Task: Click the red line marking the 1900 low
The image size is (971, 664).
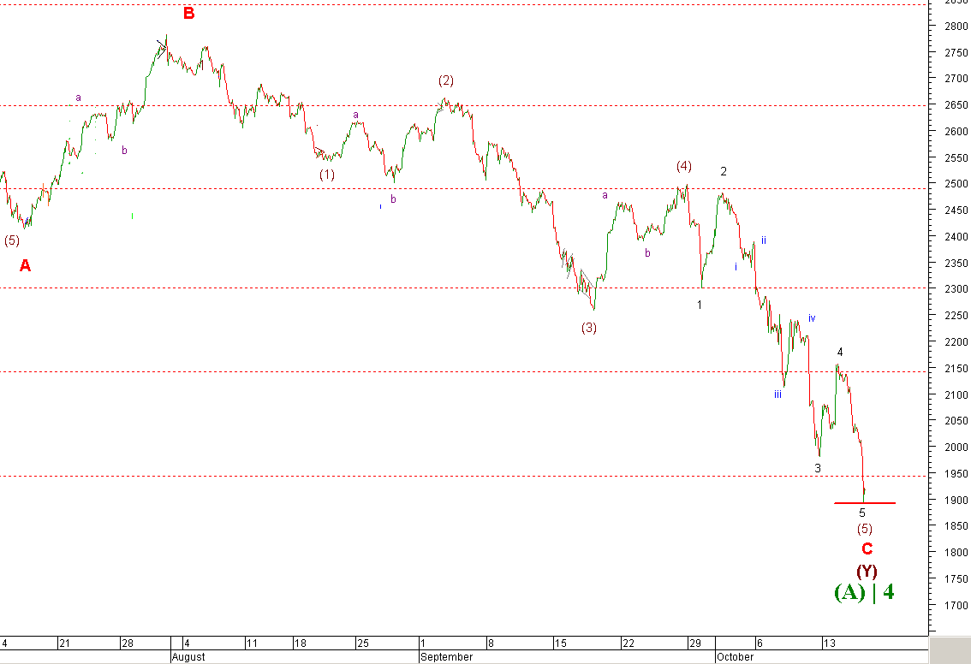Action: (865, 503)
